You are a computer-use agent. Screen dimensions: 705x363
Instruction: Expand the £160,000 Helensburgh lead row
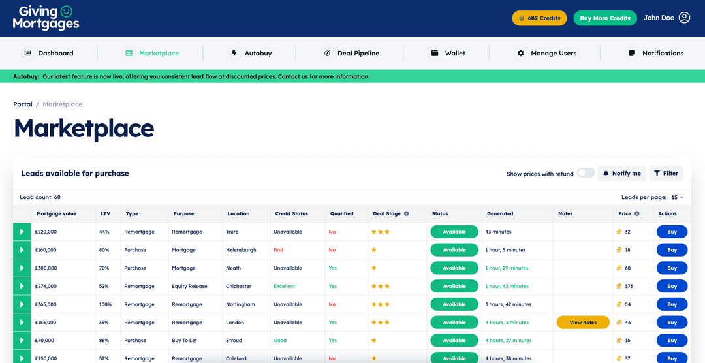[x=22, y=250]
